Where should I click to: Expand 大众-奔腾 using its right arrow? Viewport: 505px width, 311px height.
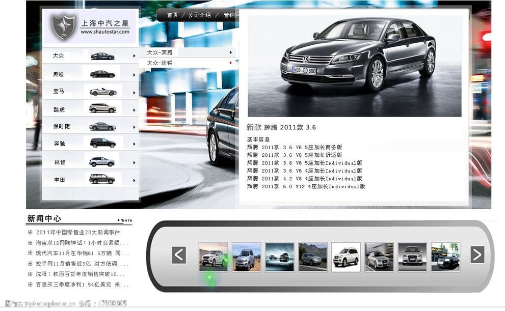[230, 52]
